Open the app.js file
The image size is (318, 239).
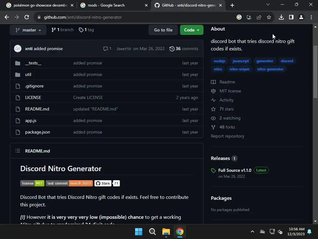coord(31,120)
